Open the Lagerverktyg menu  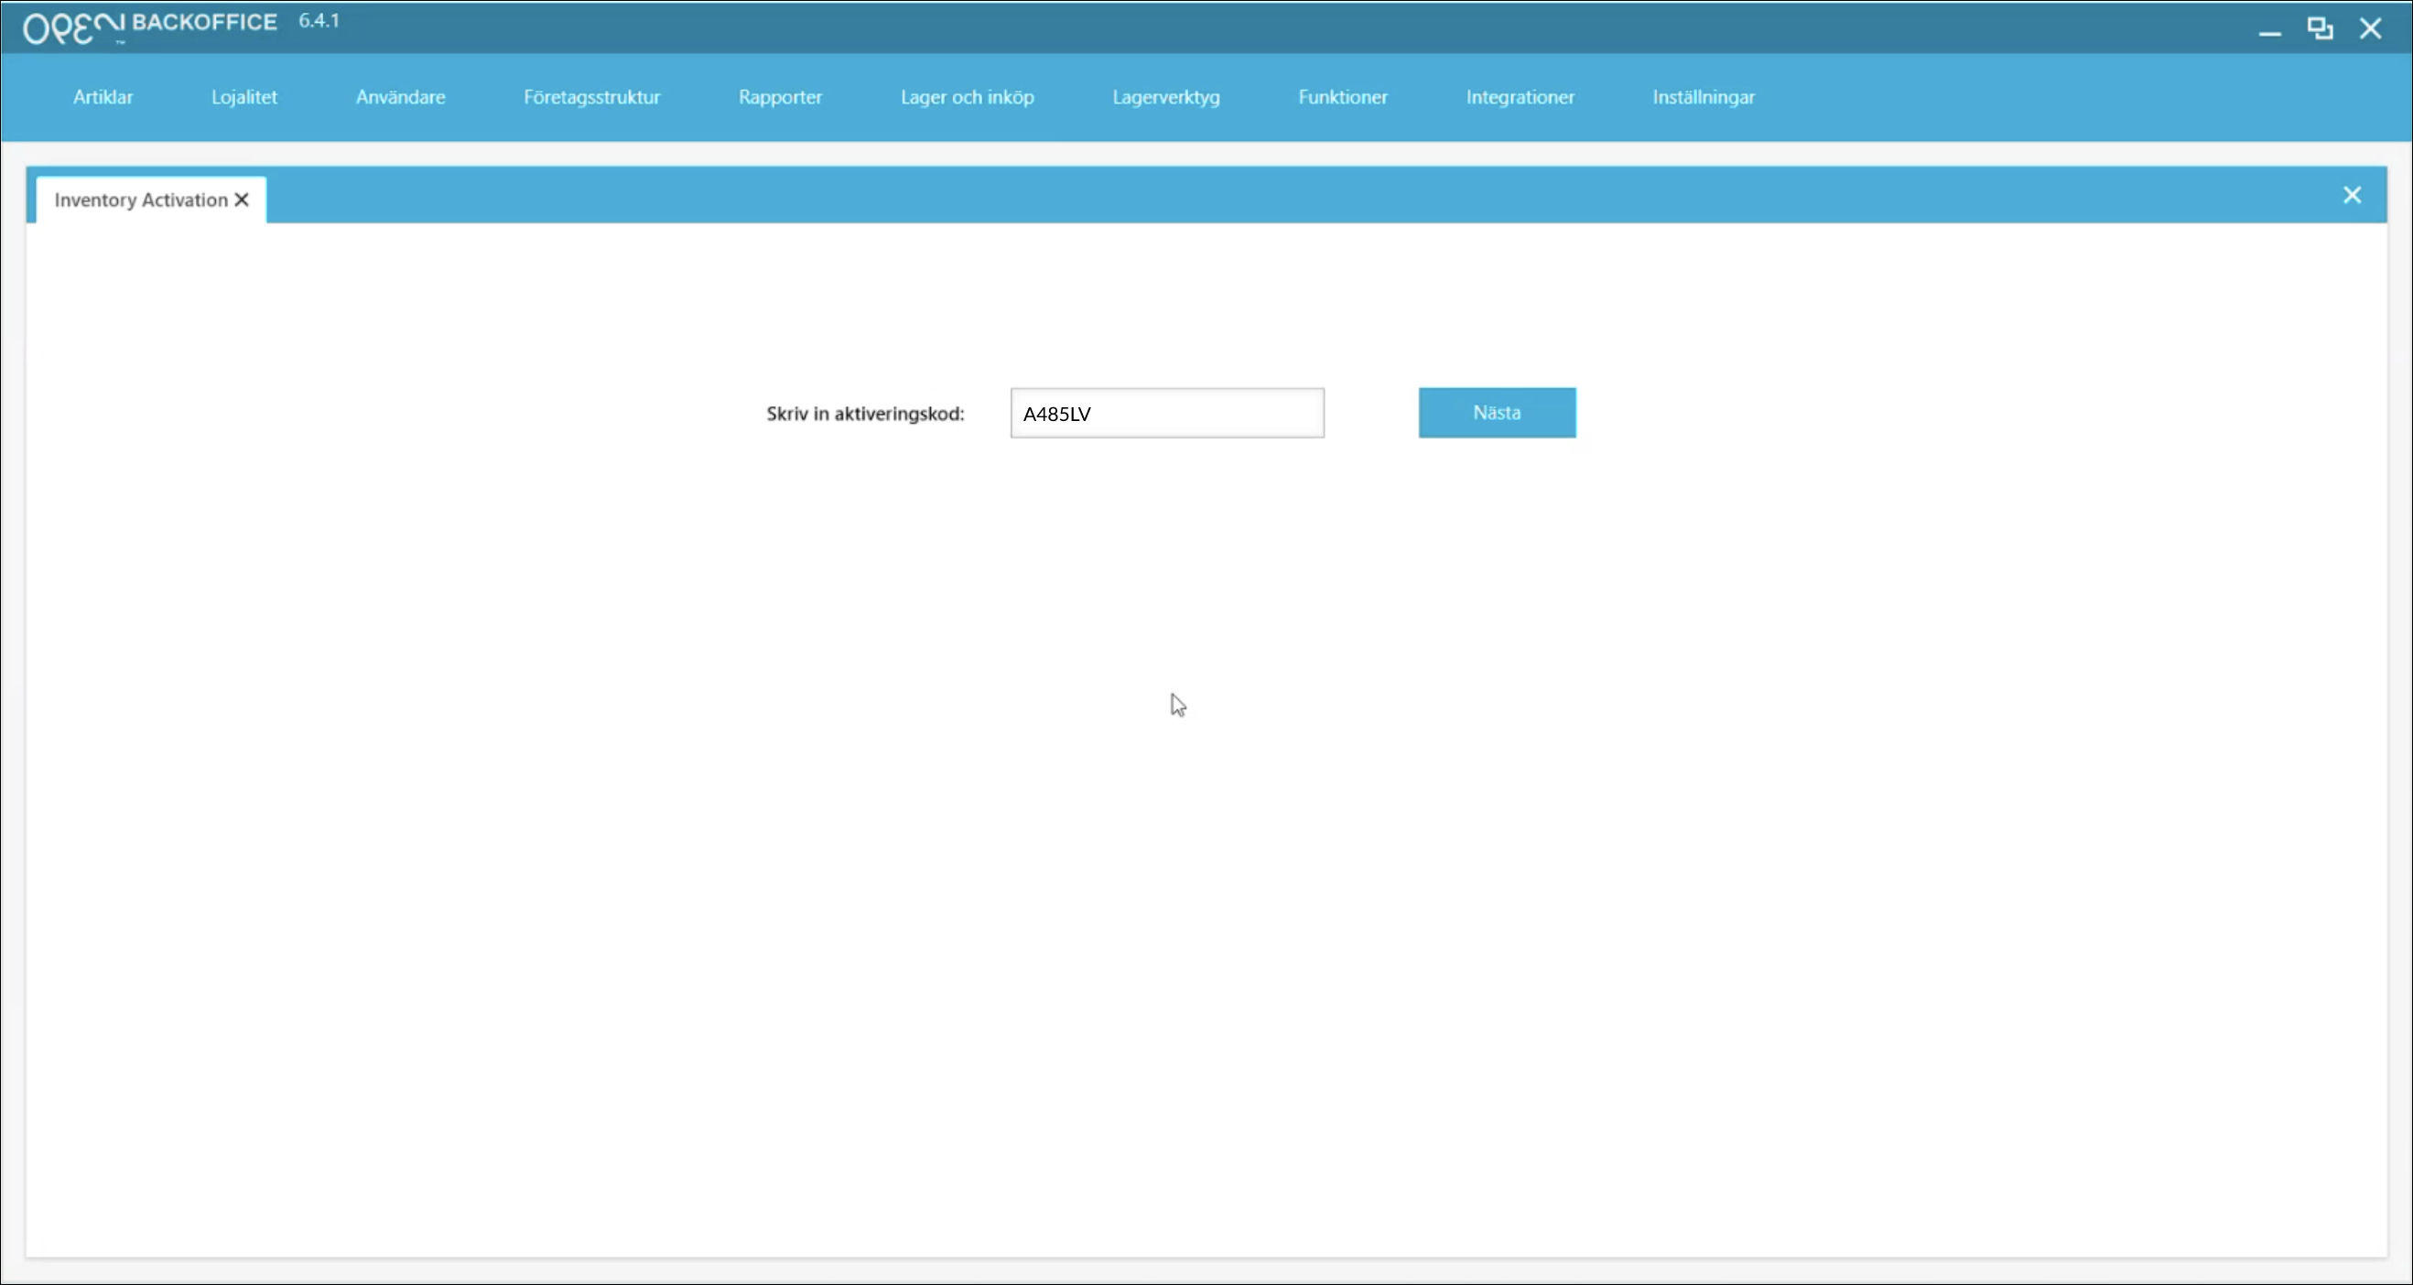(1165, 97)
